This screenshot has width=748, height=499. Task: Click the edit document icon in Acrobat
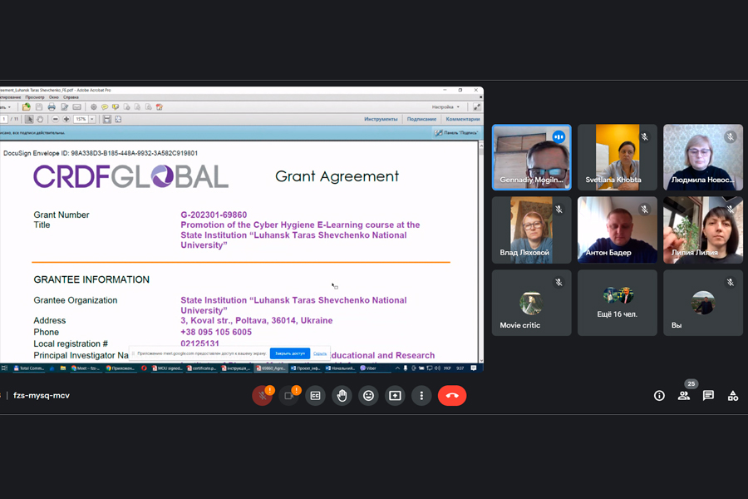coord(64,107)
